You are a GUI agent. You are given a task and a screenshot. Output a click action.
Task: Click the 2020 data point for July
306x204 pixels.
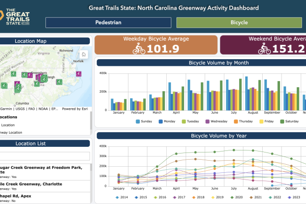234,150
